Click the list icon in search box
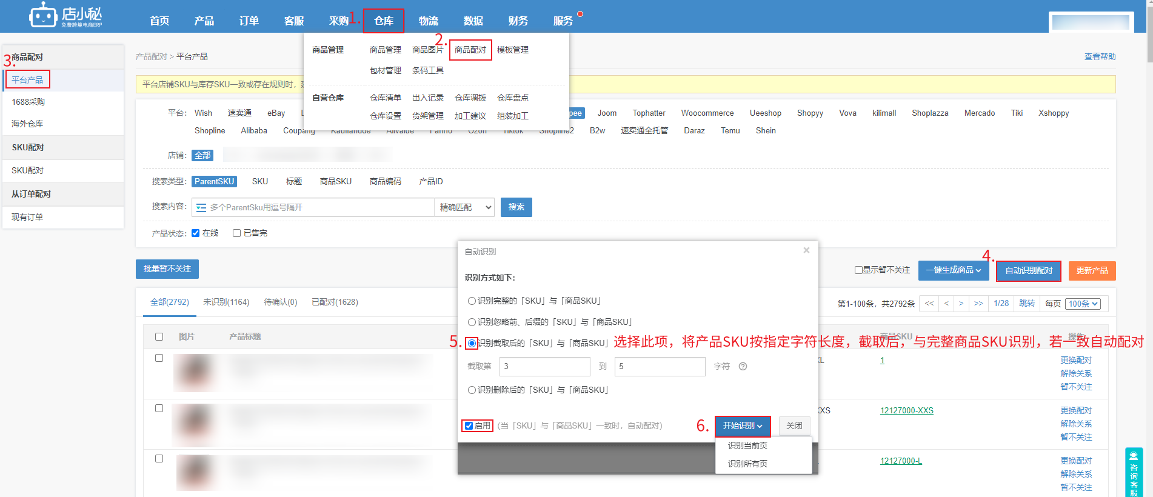This screenshot has height=497, width=1153. [x=201, y=208]
